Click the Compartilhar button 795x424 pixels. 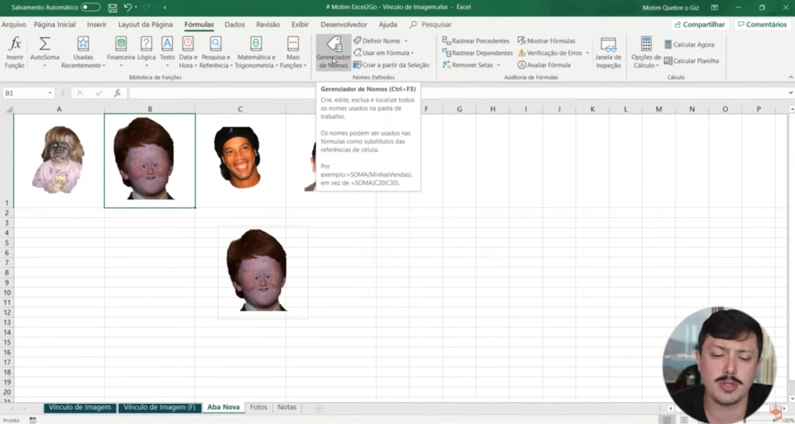pos(700,24)
